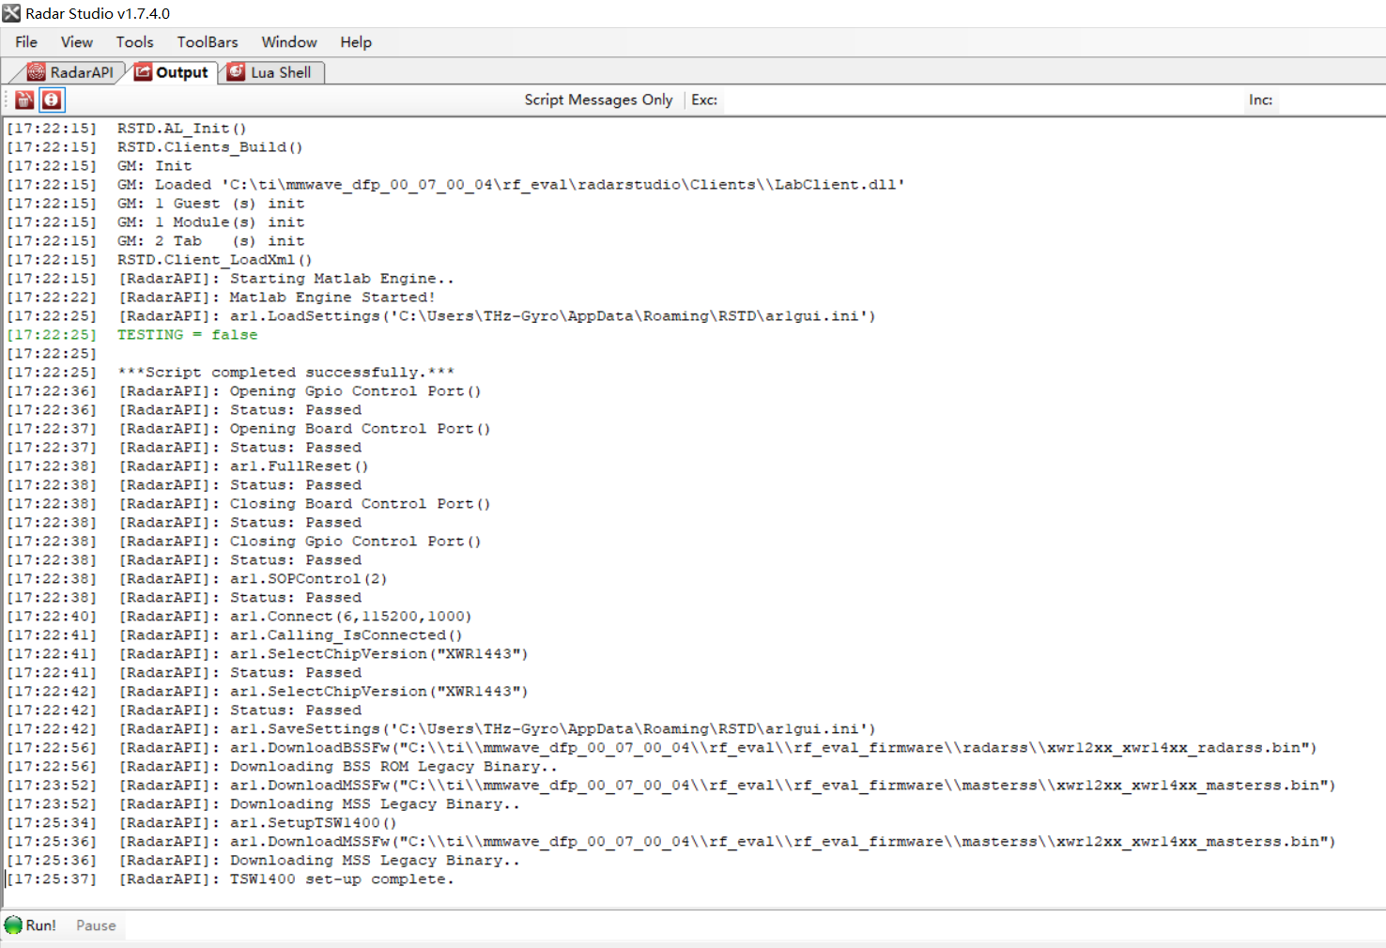Open the Tools menu
Screen dimensions: 1386x948
pyautogui.click(x=134, y=42)
